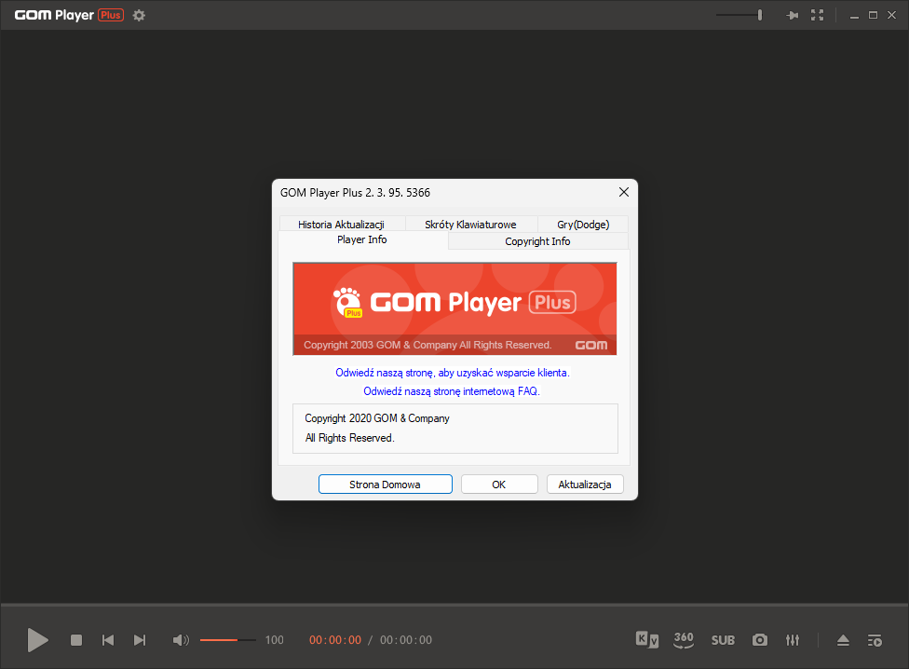
Task: Select the Gry(Dodge) tab
Action: point(583,225)
